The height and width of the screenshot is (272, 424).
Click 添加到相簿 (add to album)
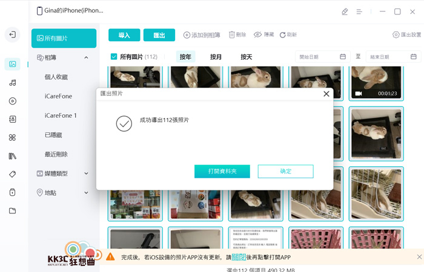(x=202, y=35)
